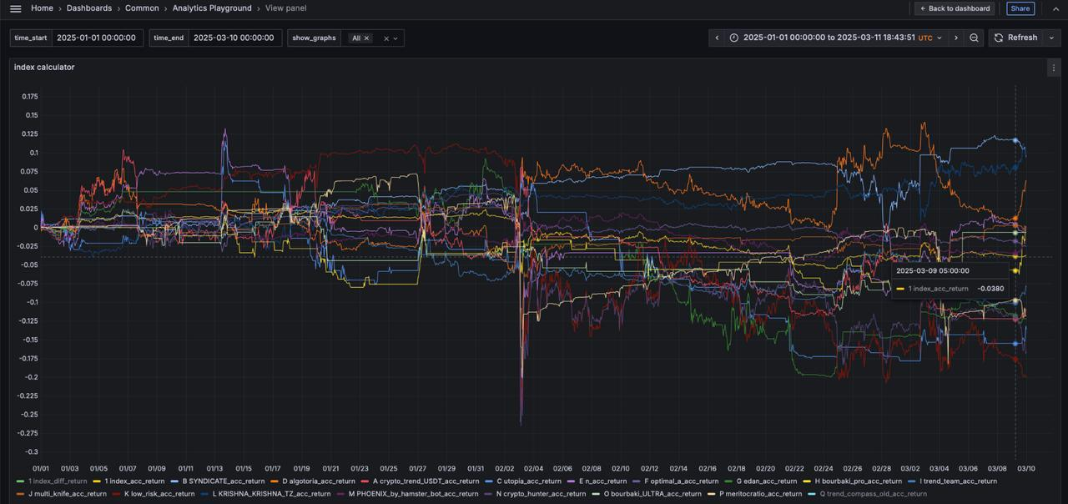Image resolution: width=1068 pixels, height=504 pixels.
Task: Click the Share button
Action: (1020, 8)
